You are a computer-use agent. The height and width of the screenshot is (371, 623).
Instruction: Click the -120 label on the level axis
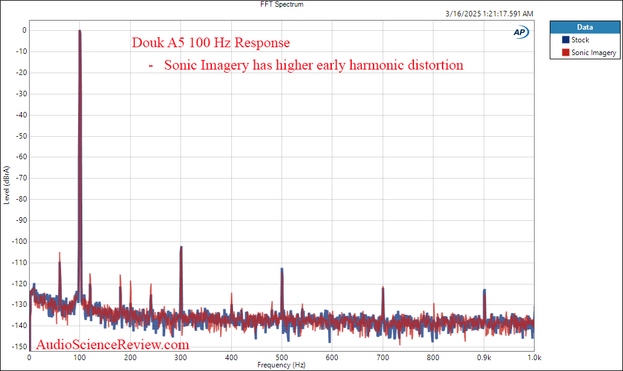tap(19, 284)
